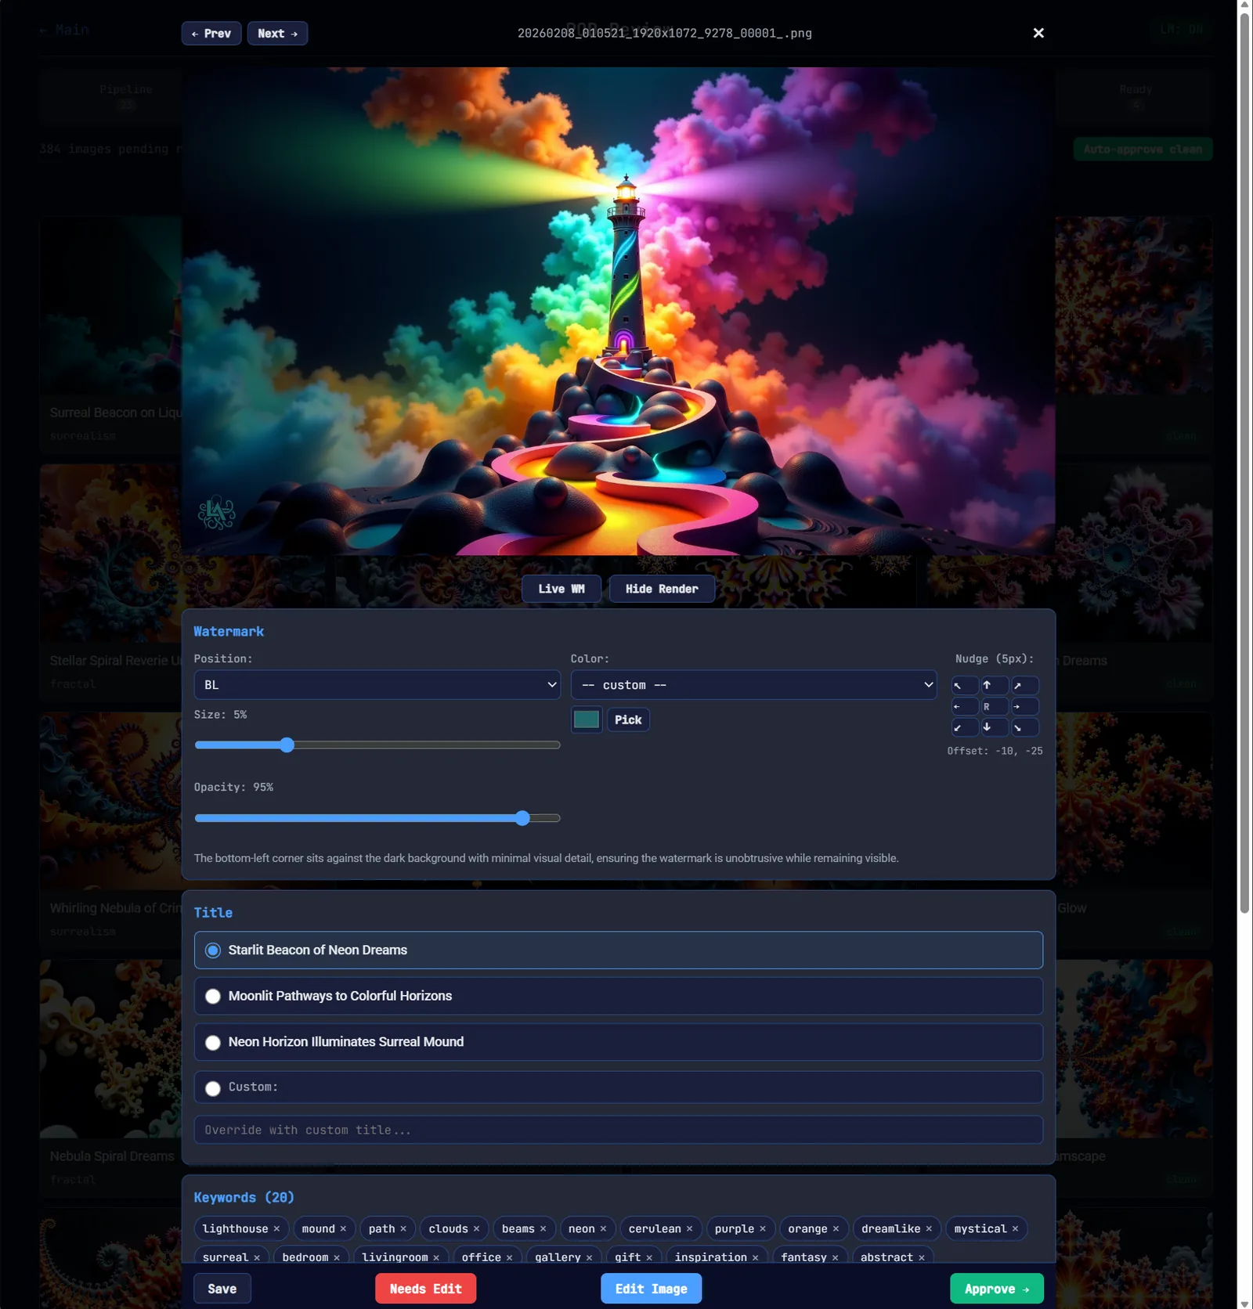The height and width of the screenshot is (1309, 1253).
Task: Click Pick to choose watermark color
Action: point(628,719)
